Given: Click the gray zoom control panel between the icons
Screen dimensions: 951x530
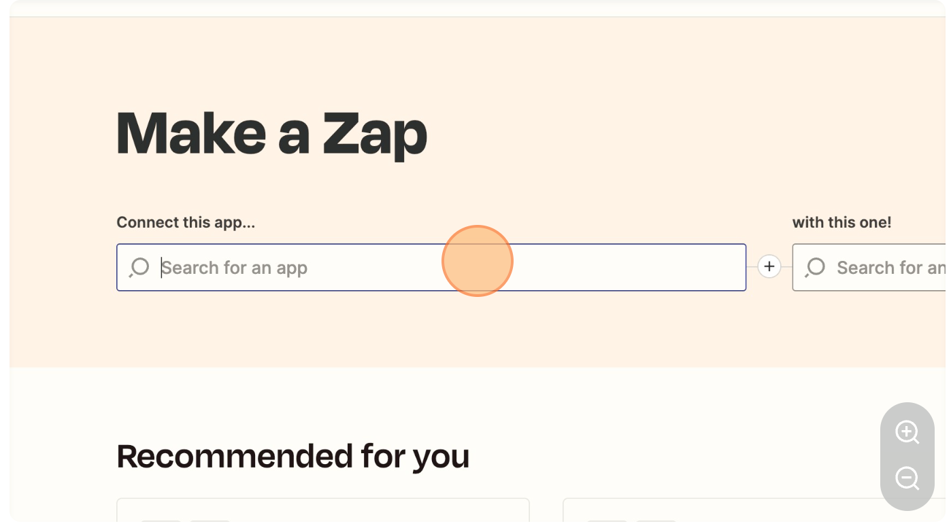Looking at the screenshot, I should (907, 455).
